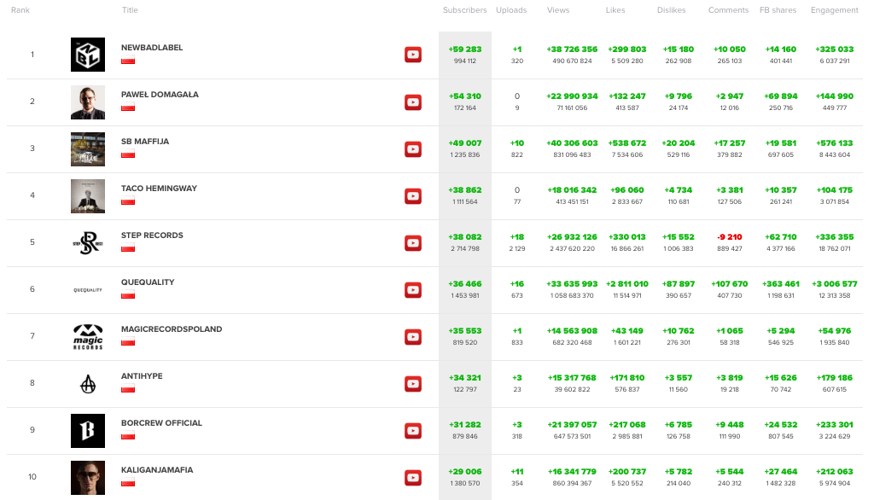
Task: Open QueQuality's YouTube channel icon
Action: point(413,290)
